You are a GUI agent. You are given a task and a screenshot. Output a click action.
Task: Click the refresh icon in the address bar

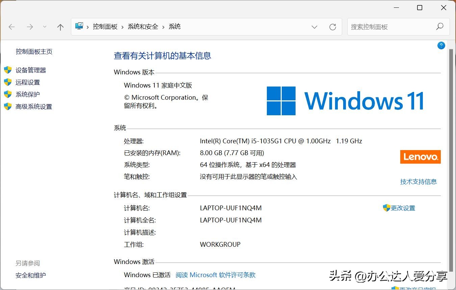point(333,27)
